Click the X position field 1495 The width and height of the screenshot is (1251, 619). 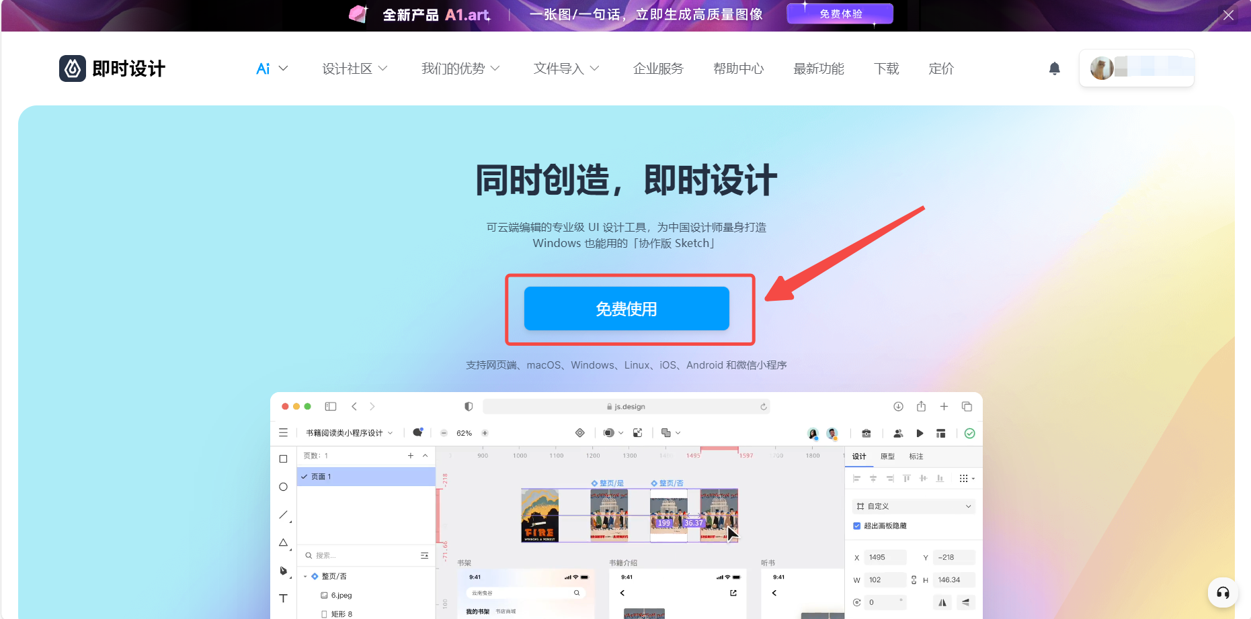(x=885, y=557)
